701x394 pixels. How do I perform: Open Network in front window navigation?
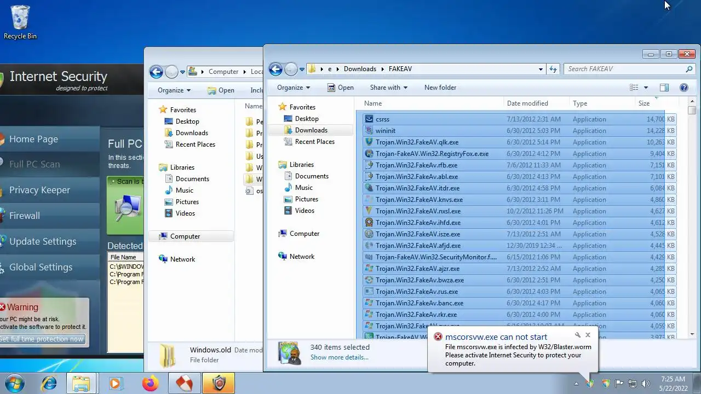[x=302, y=257]
